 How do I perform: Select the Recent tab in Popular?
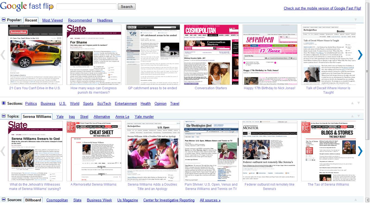[x=31, y=20]
